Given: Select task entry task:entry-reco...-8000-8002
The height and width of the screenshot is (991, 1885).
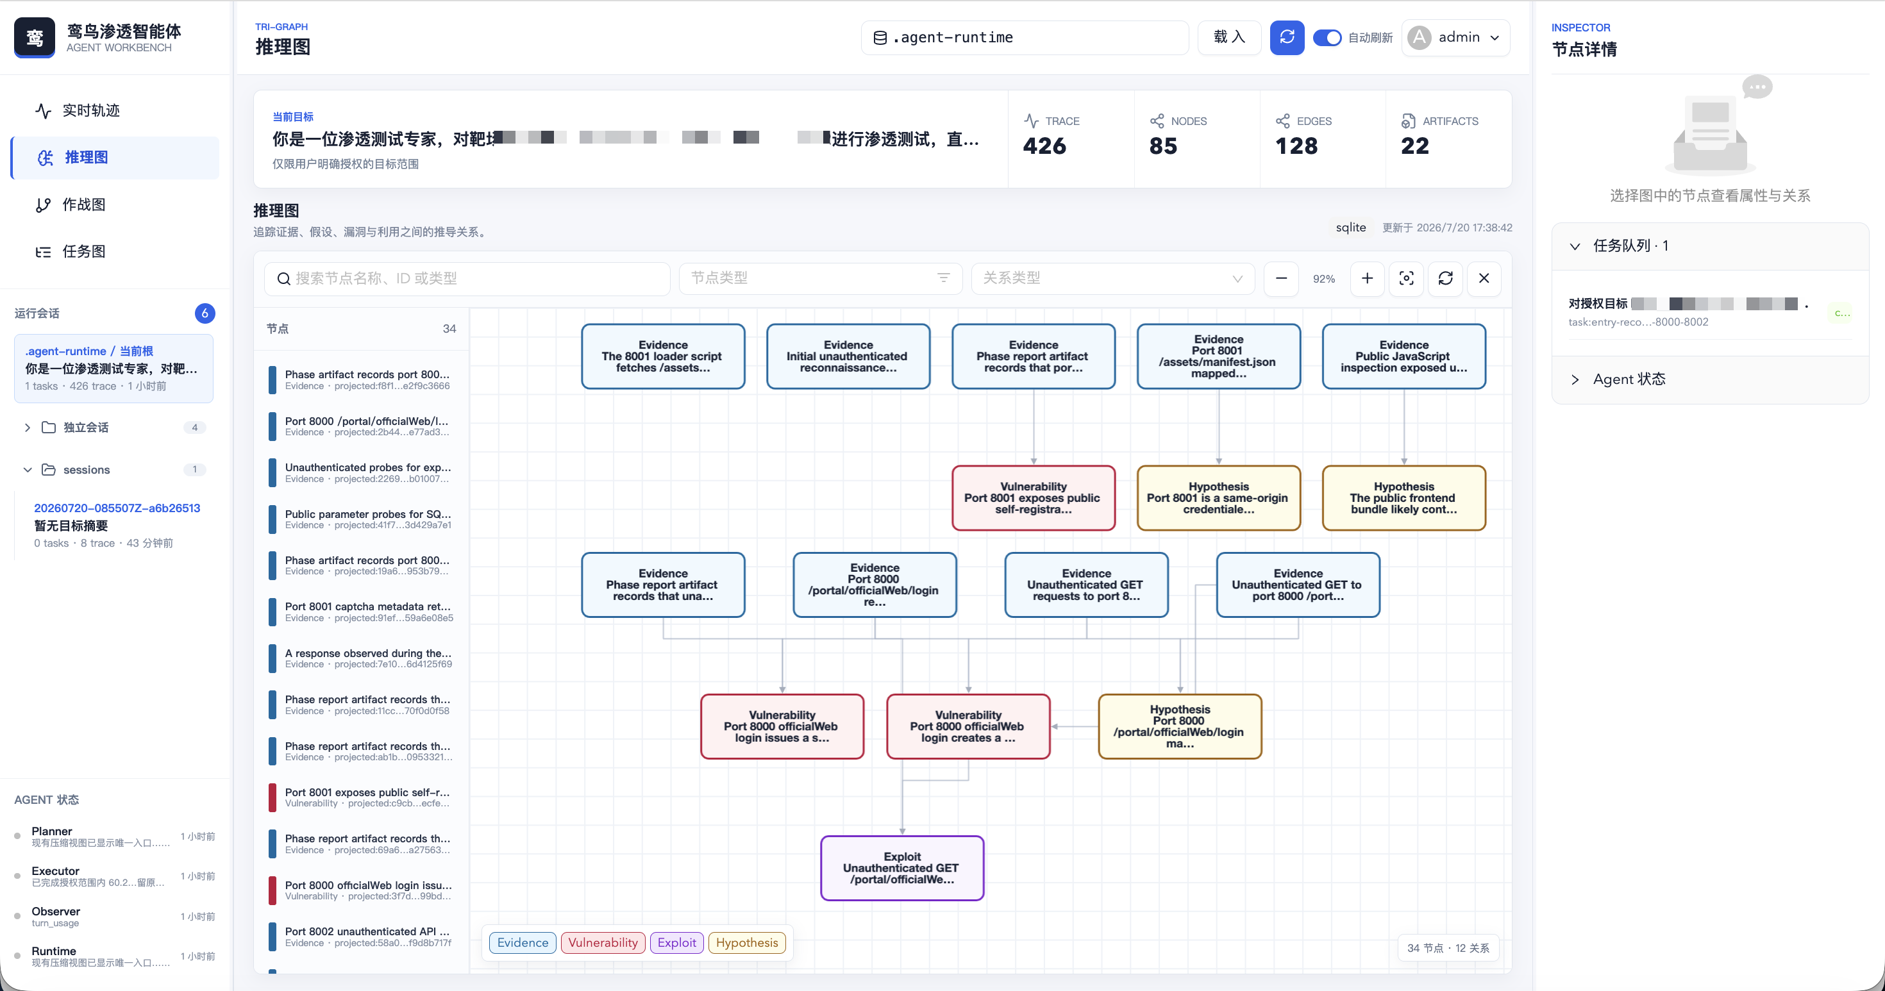Looking at the screenshot, I should (1709, 313).
